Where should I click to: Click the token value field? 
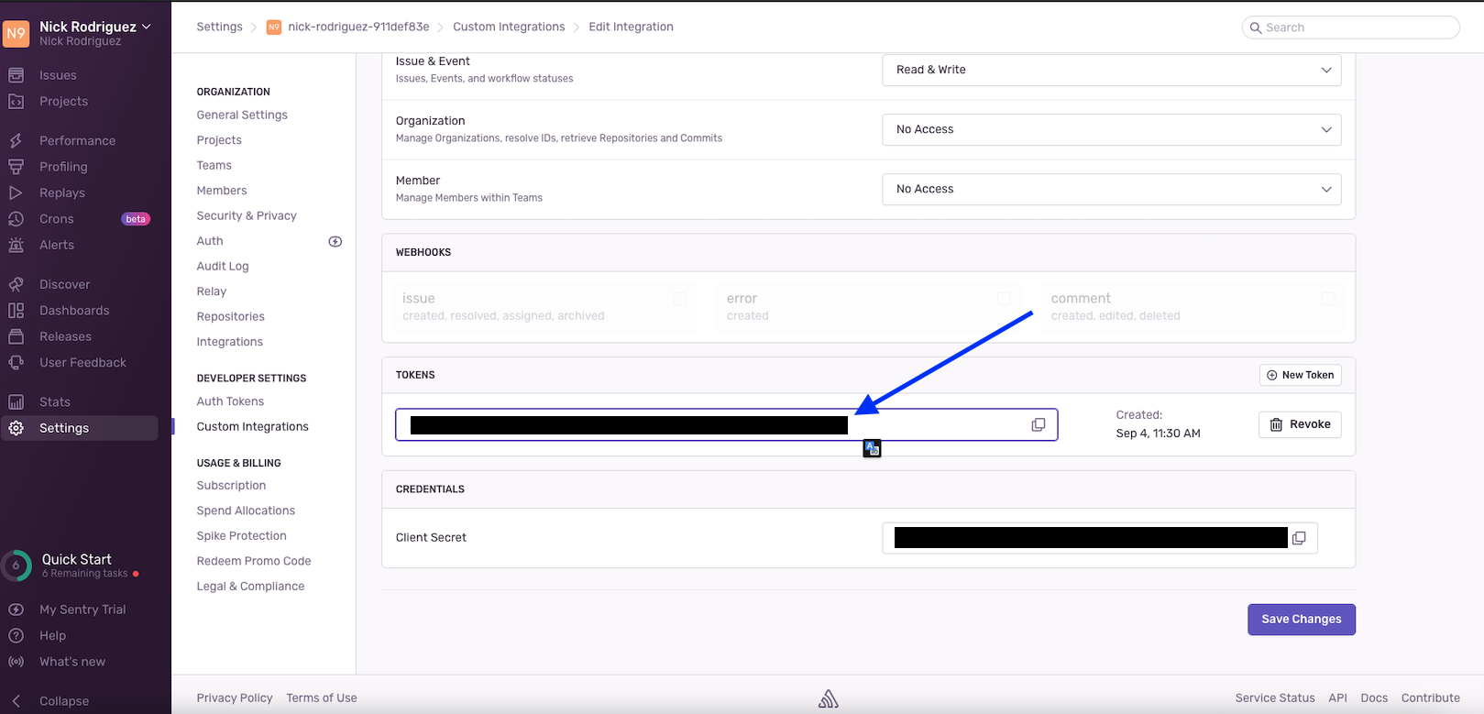727,424
